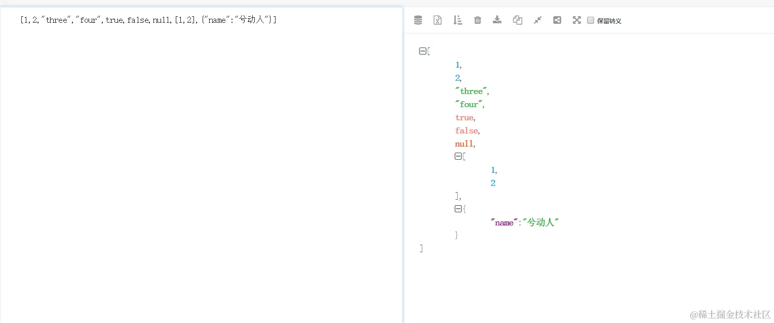This screenshot has width=774, height=323.
Task: Click the "兮动人" string value
Action: click(x=540, y=222)
